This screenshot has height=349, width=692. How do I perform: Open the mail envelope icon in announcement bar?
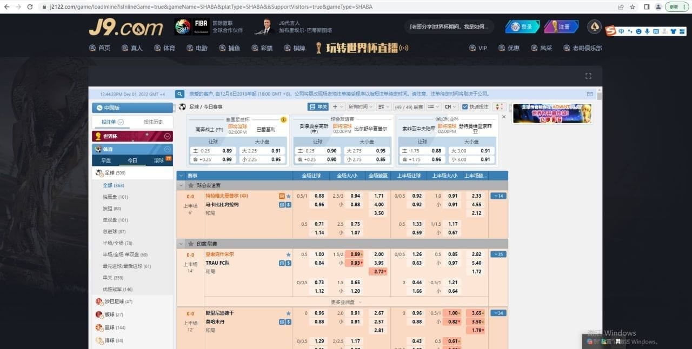tap(590, 94)
